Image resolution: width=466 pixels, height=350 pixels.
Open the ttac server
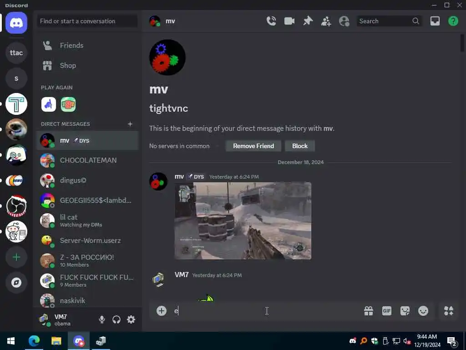[16, 53]
